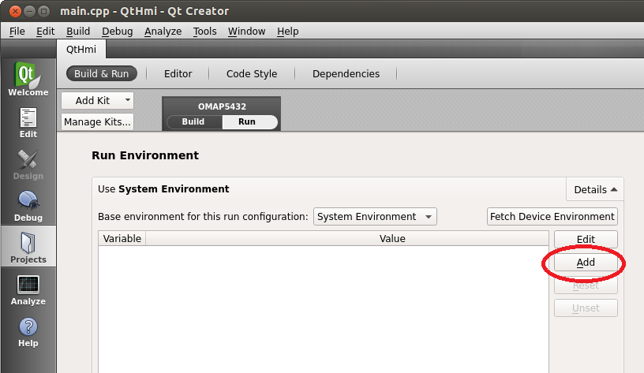Toggle OMAP5432 kit to Build settings
The image size is (644, 373).
[193, 122]
